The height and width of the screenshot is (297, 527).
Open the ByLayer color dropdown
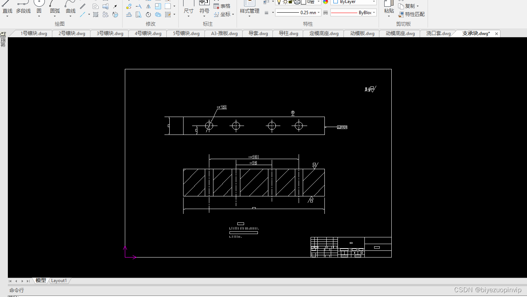(353, 2)
